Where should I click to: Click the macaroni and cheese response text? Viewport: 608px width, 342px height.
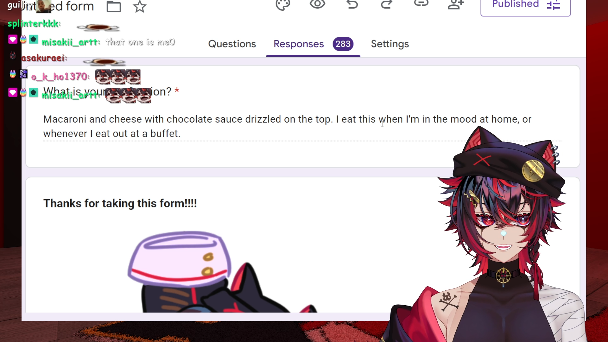[287, 126]
